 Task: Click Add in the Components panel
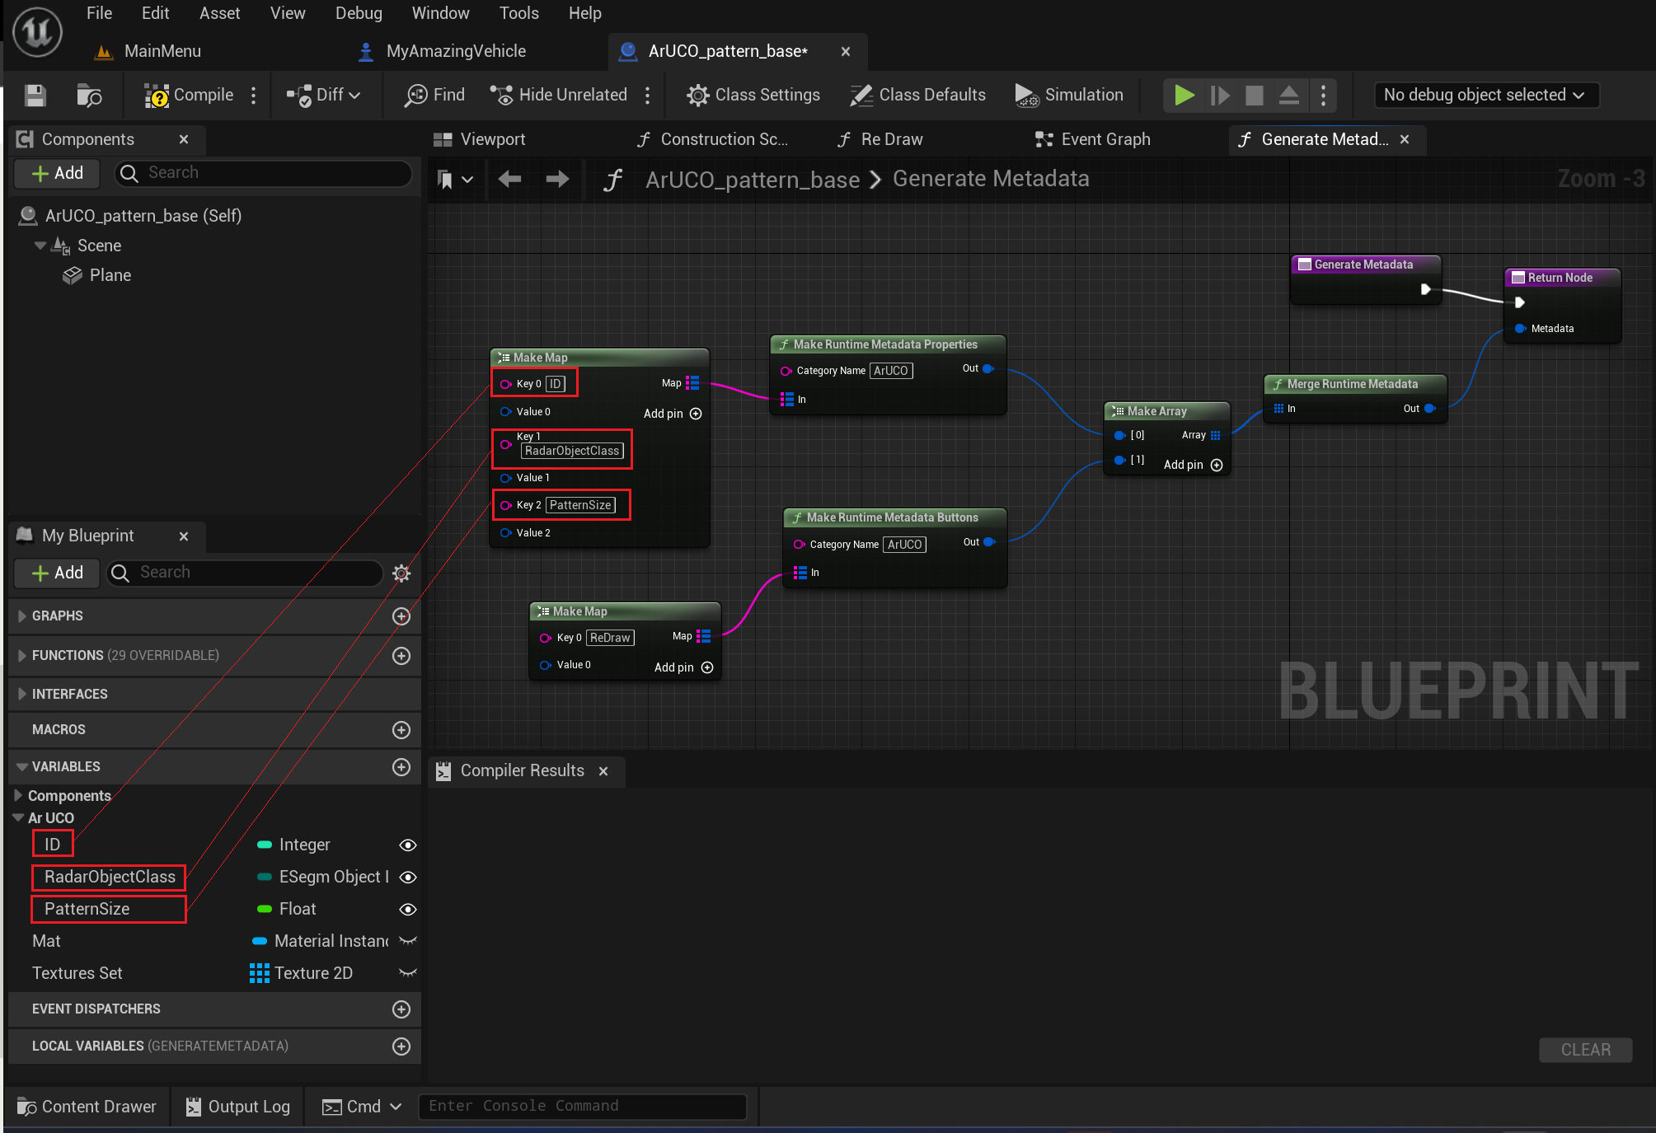[x=57, y=173]
